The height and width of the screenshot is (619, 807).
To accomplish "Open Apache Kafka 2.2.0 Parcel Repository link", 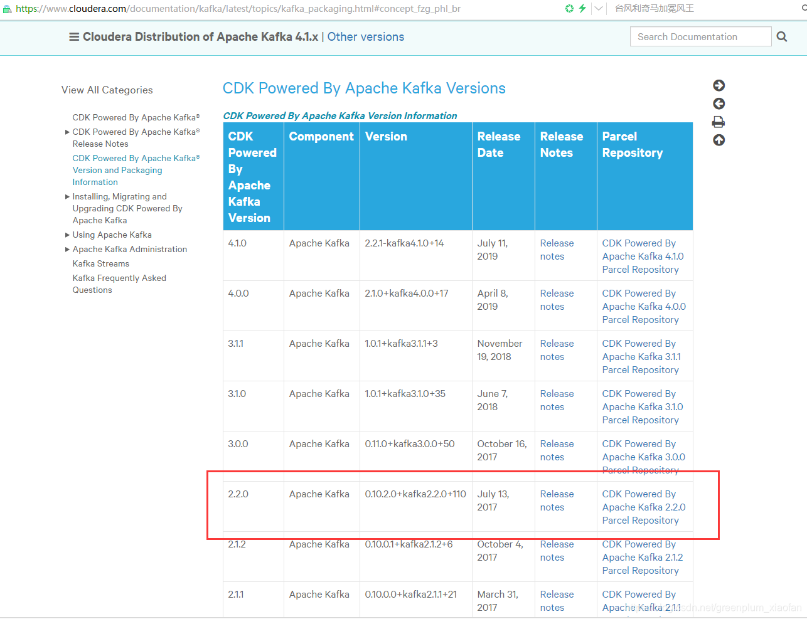I will pyautogui.click(x=644, y=507).
